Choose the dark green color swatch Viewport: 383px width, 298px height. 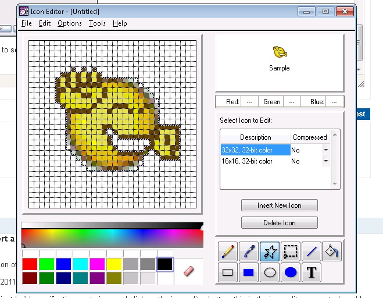46,278
